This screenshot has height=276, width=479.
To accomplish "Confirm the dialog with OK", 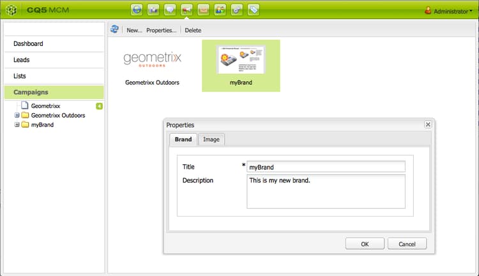I will tap(365, 244).
